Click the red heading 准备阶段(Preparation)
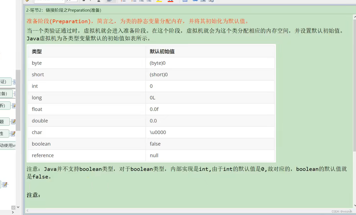Image resolution: width=356 pixels, height=215 pixels. coord(59,21)
